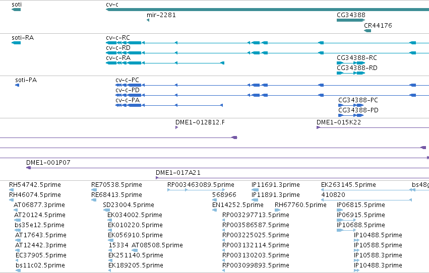Click the IP11691.3prime EST

click(255, 190)
